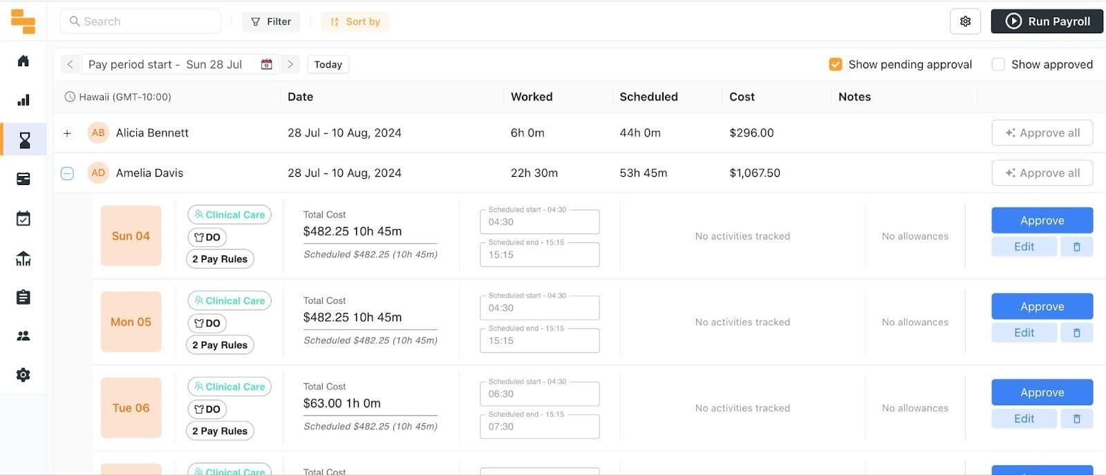The width and height of the screenshot is (1106, 475).
Task: Click the 2 Pay Rules tag on Tue 06
Action: point(220,431)
